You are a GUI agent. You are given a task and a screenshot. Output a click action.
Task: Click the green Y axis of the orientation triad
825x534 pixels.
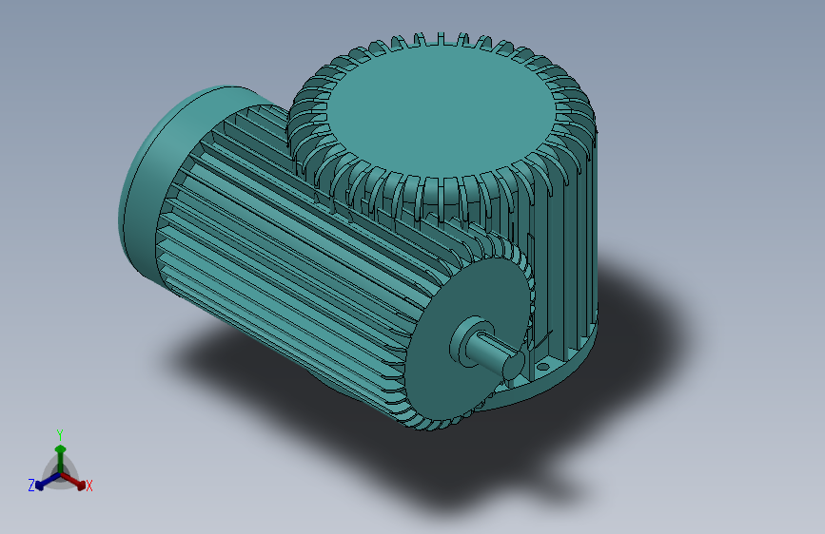60,458
